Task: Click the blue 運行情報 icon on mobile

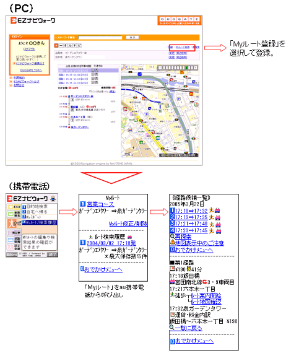Action: [14, 240]
